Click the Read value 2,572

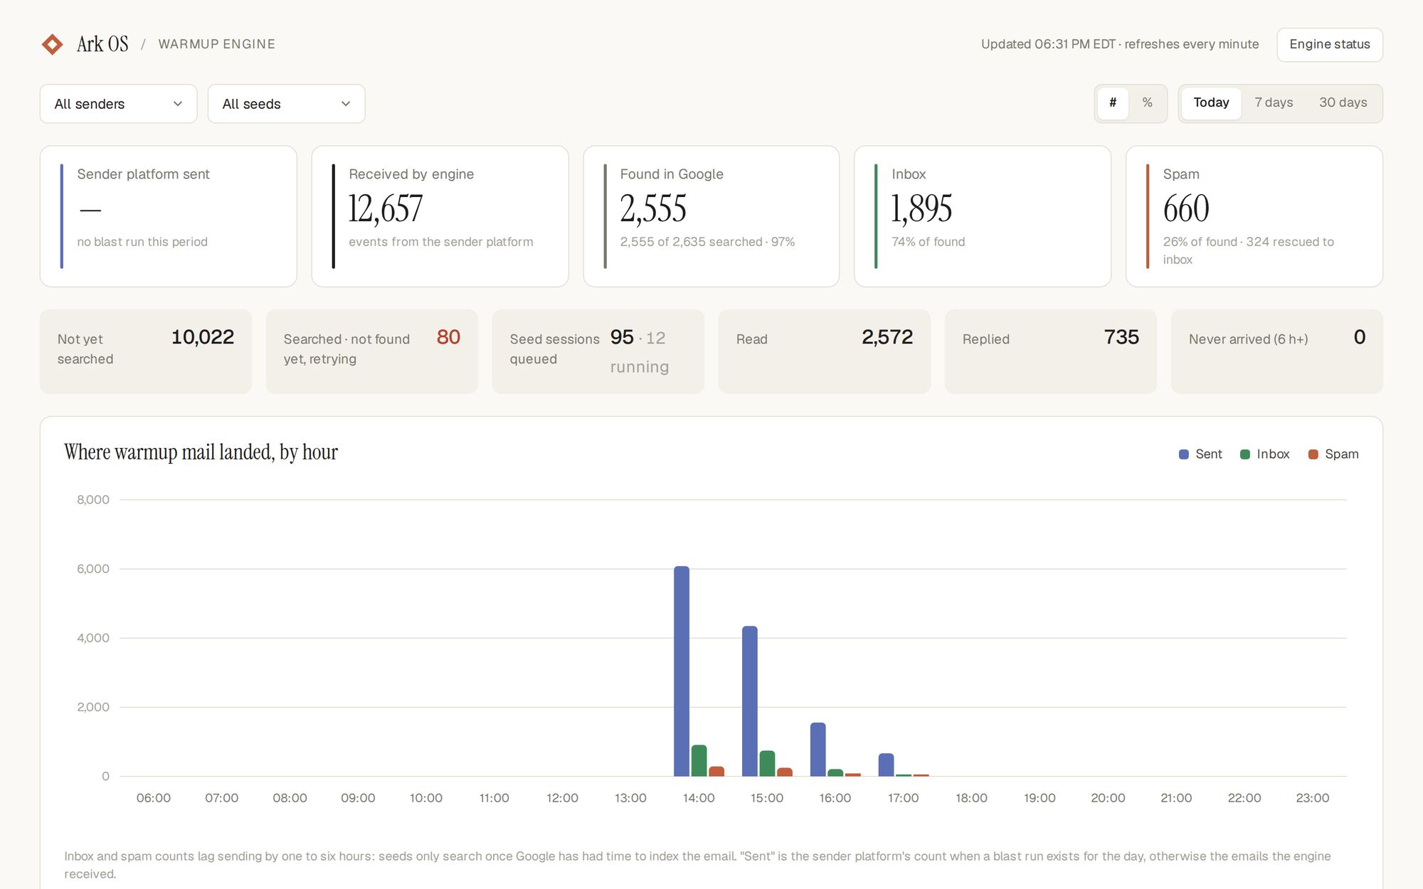887,337
